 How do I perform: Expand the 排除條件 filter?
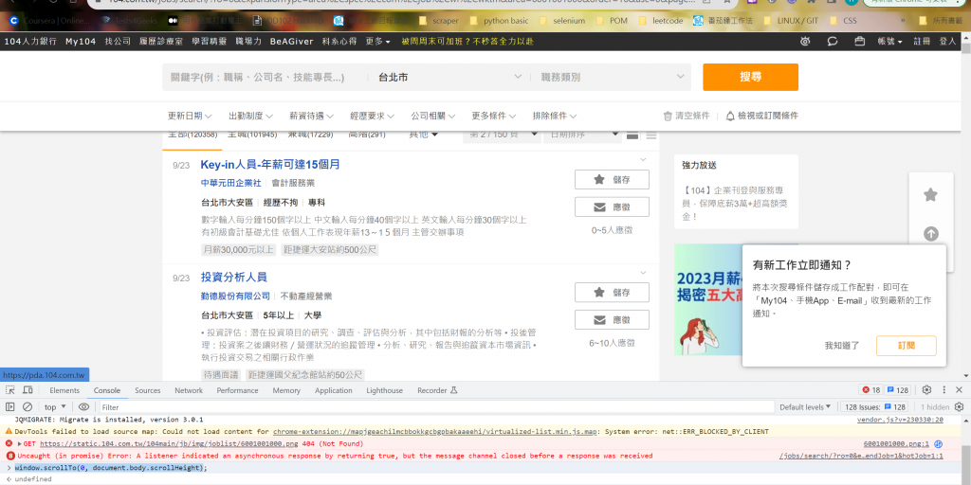click(x=554, y=116)
